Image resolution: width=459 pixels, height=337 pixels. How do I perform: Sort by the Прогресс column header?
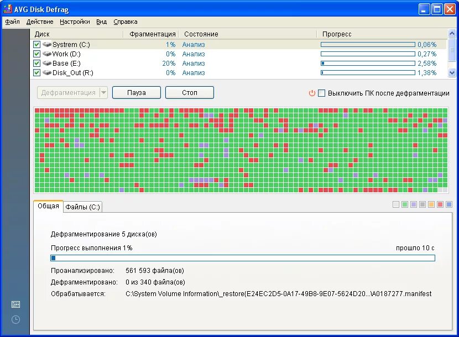point(382,34)
